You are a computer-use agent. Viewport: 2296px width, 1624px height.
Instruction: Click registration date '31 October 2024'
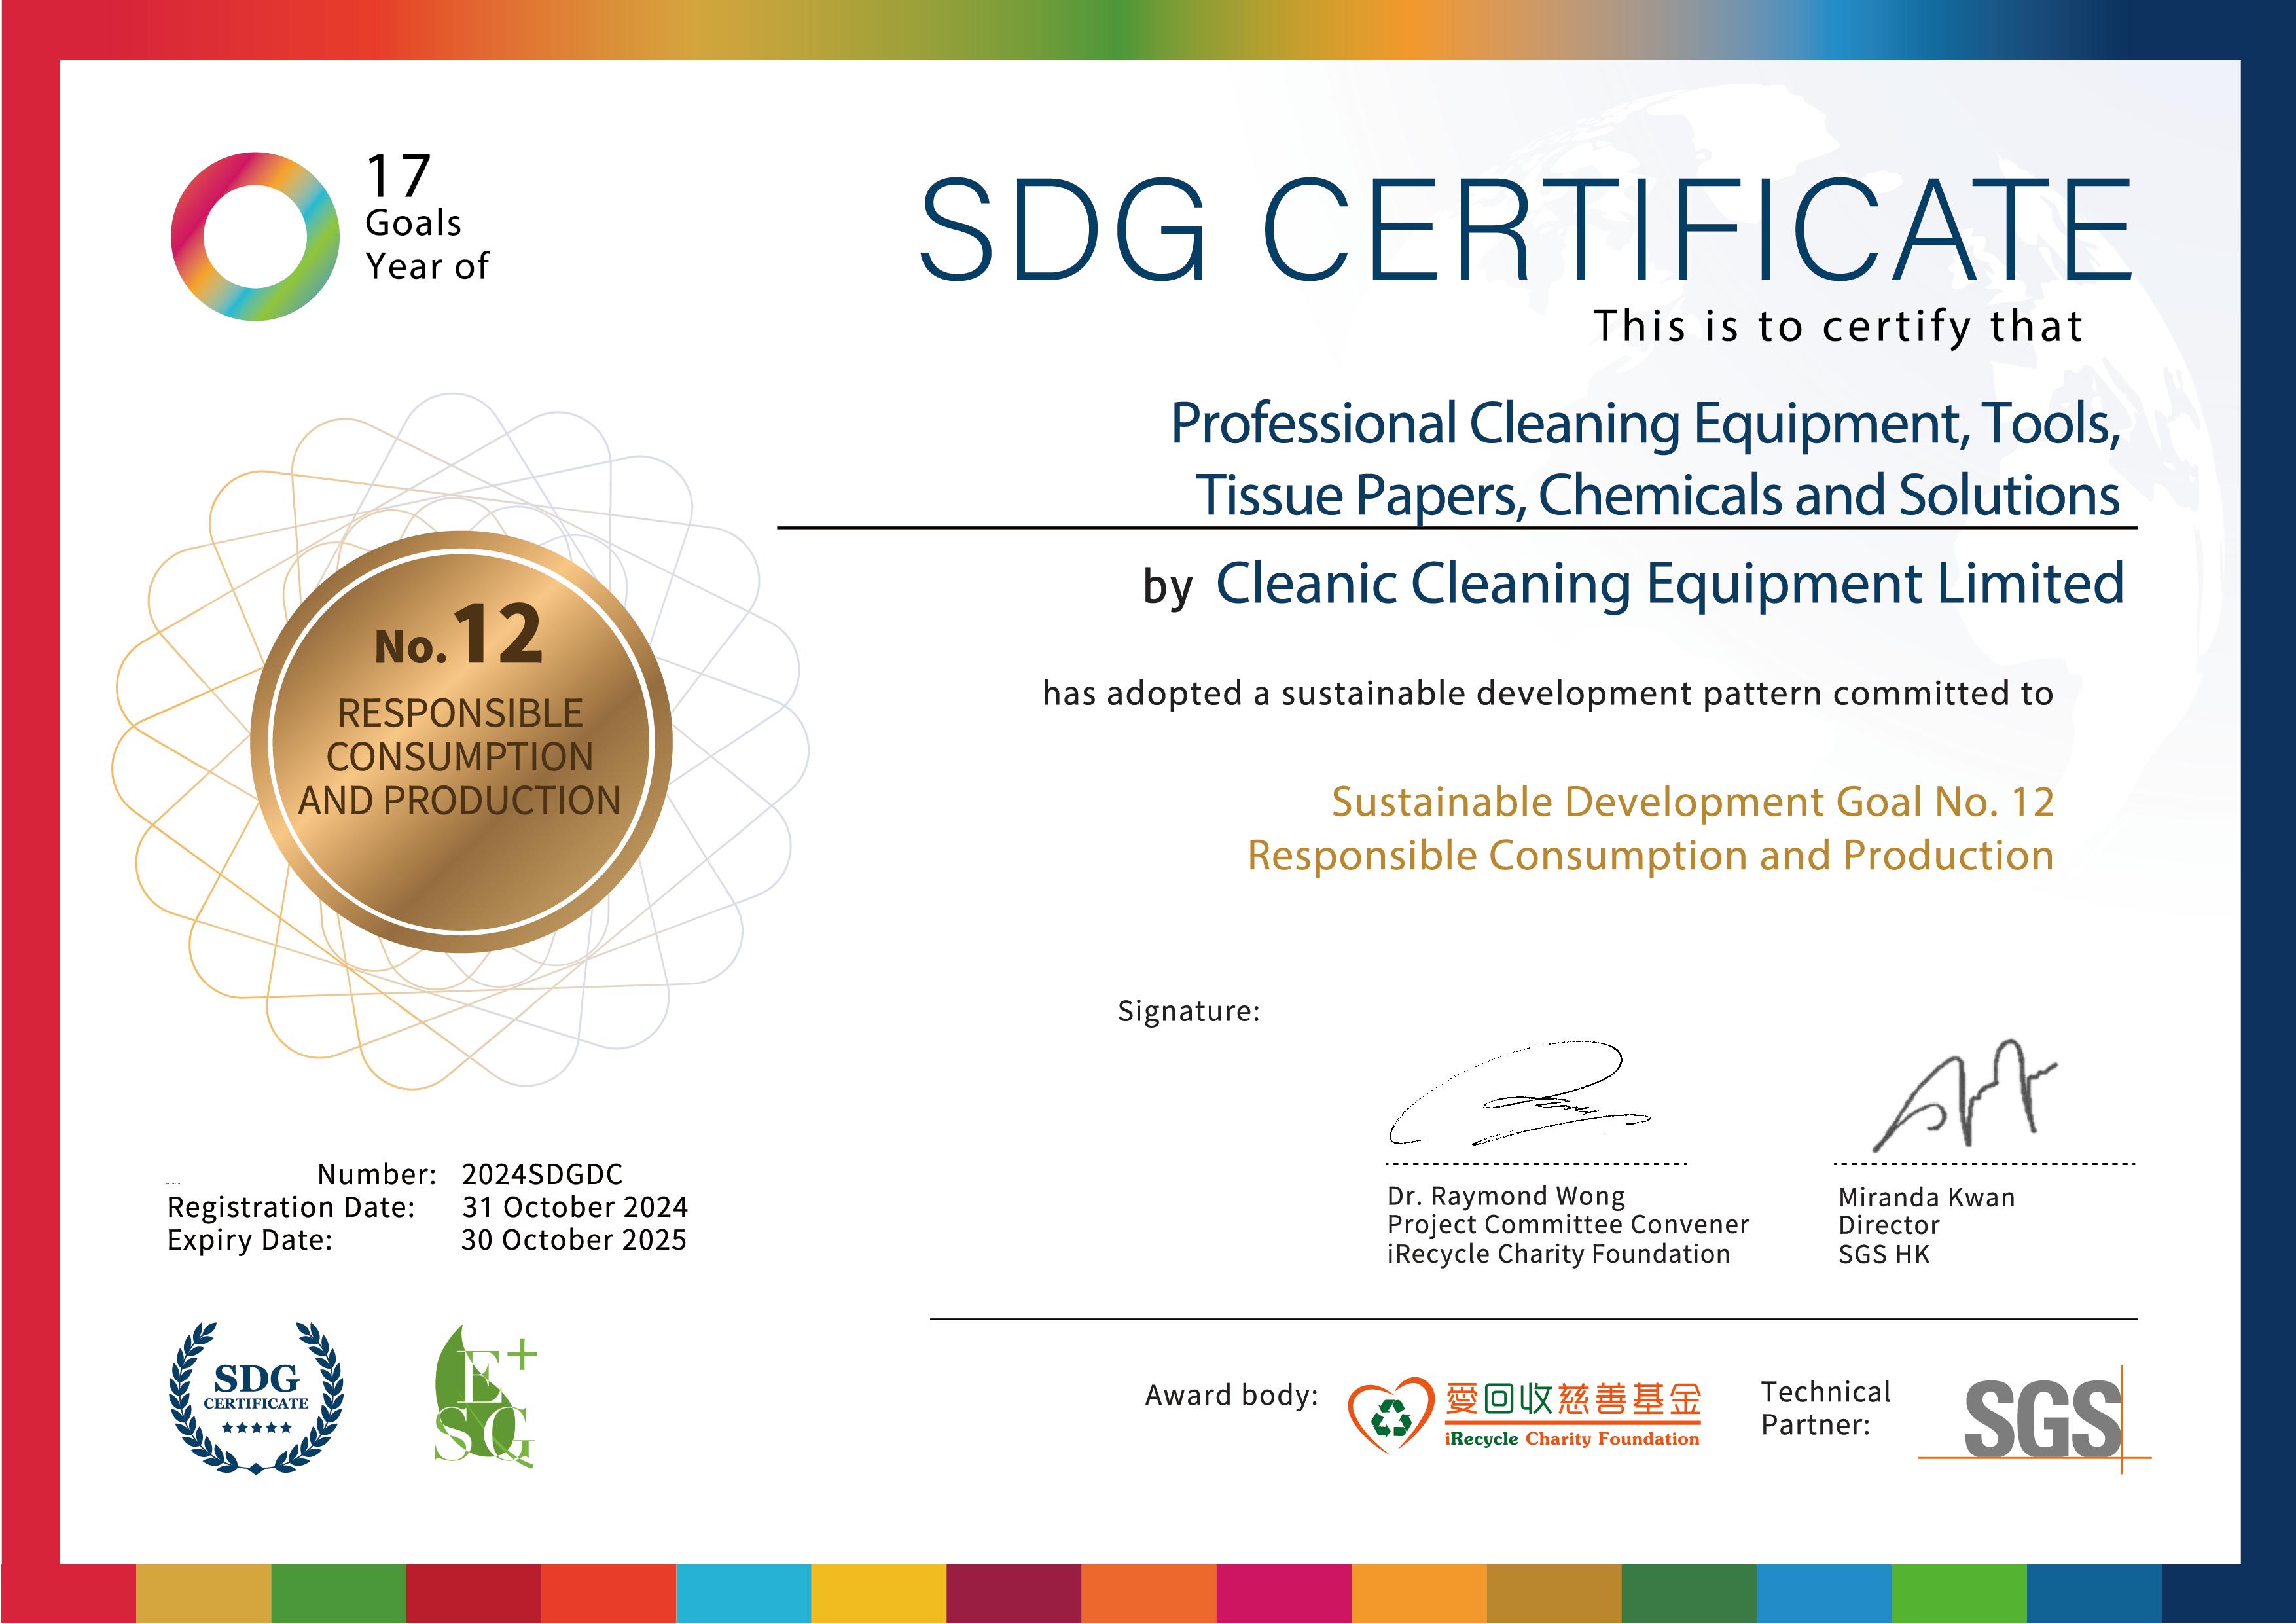coord(574,1207)
